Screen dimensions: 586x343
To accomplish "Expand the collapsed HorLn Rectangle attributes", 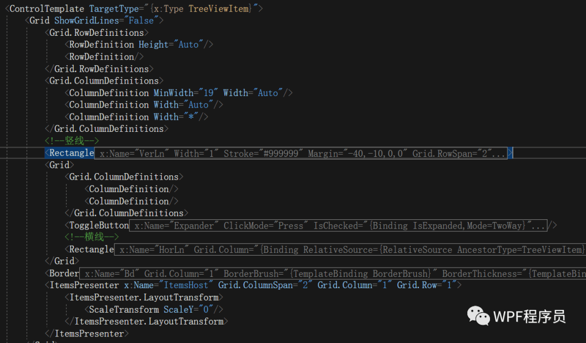I will 350,250.
